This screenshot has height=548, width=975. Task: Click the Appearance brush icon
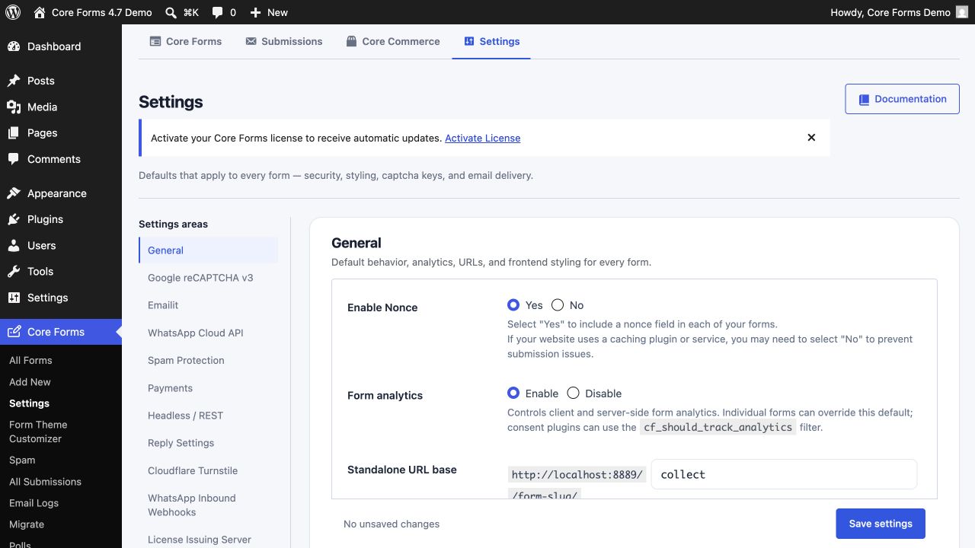click(x=14, y=193)
